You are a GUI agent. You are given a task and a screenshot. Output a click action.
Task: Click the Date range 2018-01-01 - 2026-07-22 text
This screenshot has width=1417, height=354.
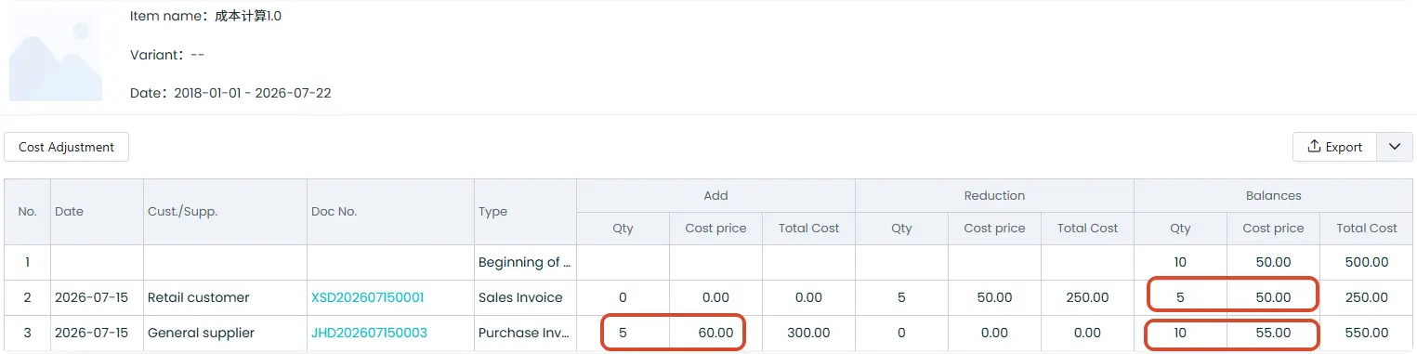point(253,93)
